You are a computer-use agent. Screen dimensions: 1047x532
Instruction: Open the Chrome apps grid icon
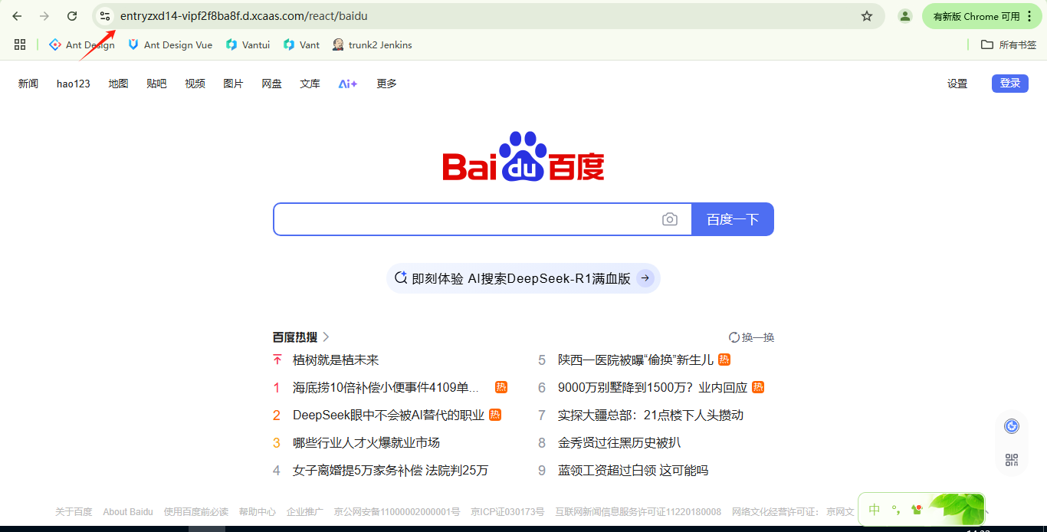pyautogui.click(x=20, y=44)
